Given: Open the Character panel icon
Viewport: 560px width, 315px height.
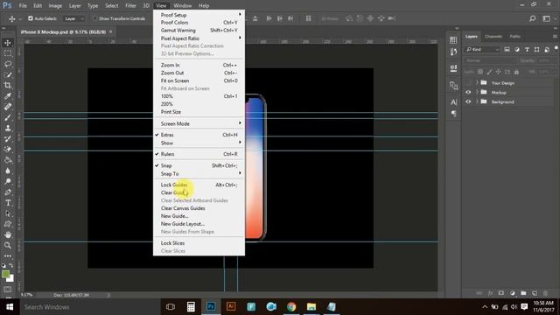Looking at the screenshot, I should [453, 102].
